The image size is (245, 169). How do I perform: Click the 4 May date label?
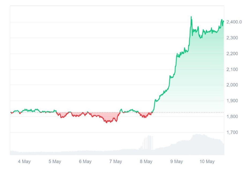(24, 162)
